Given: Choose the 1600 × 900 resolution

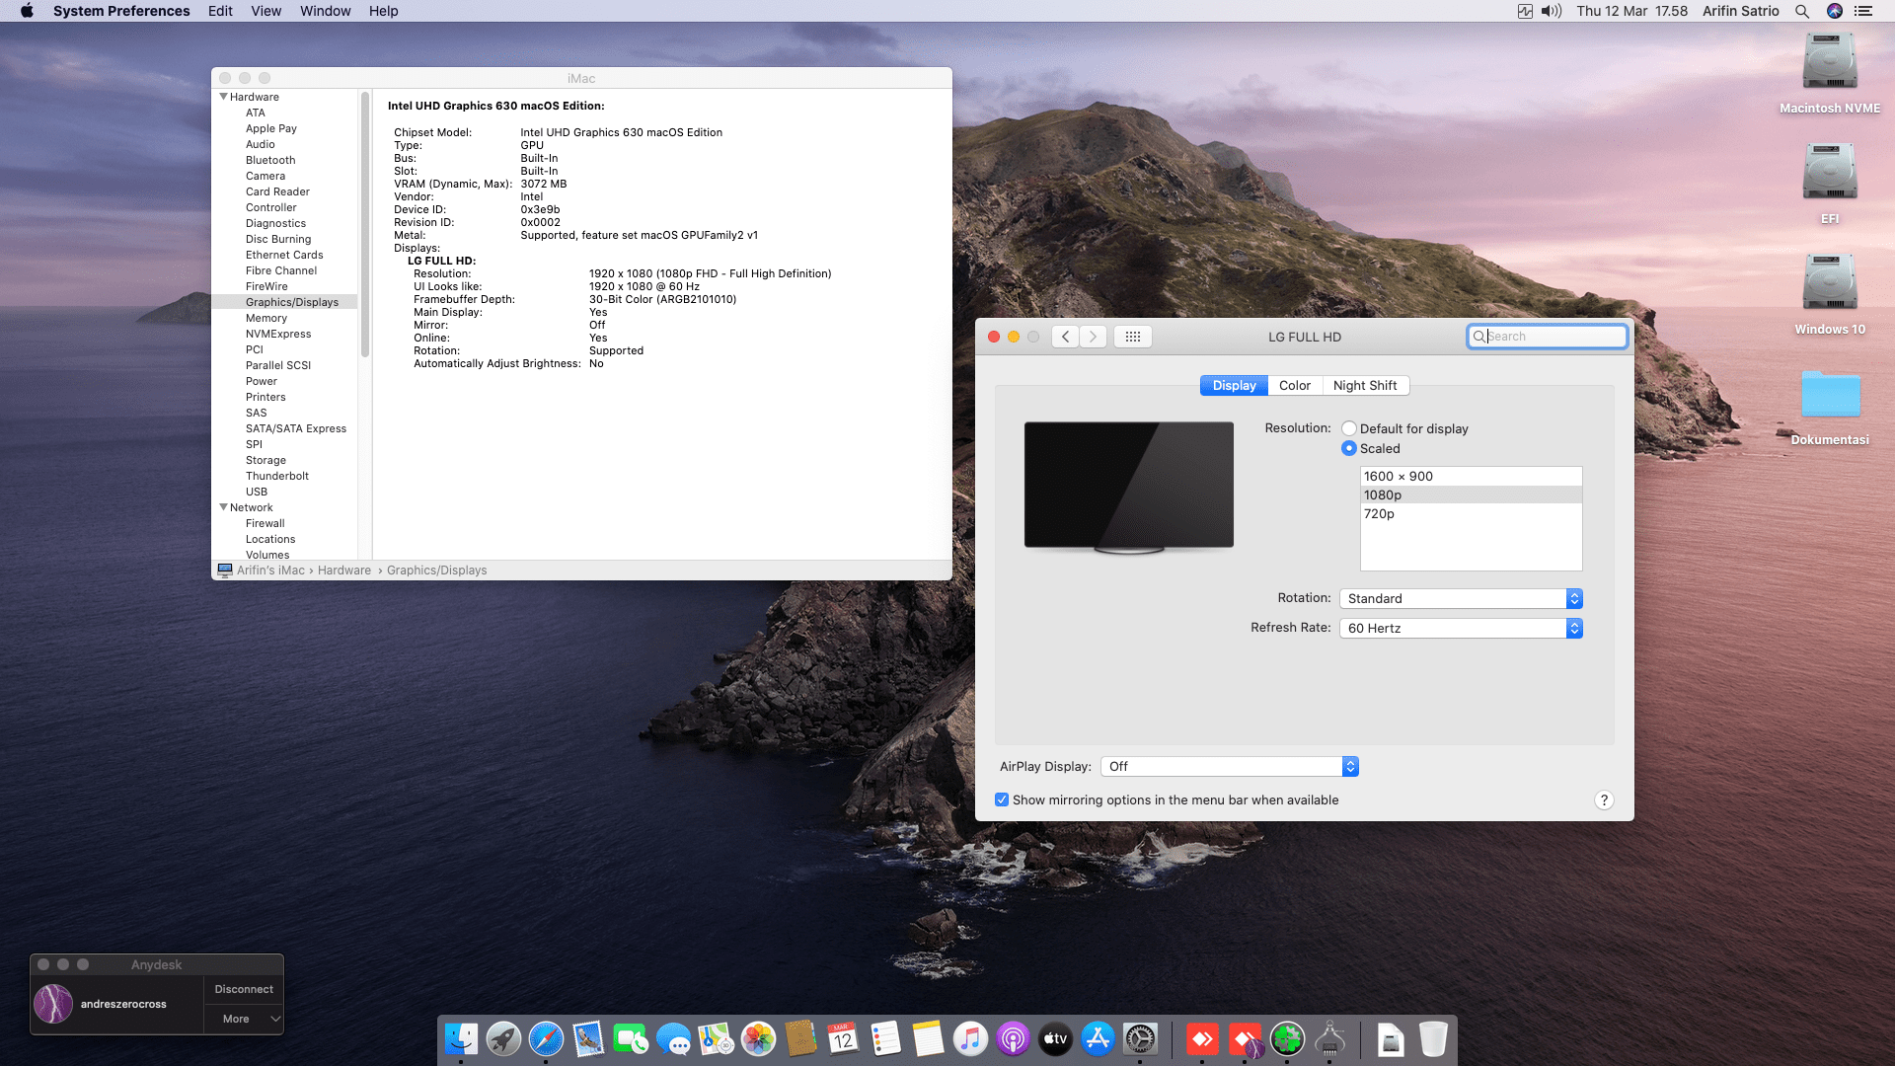Looking at the screenshot, I should tap(1471, 476).
